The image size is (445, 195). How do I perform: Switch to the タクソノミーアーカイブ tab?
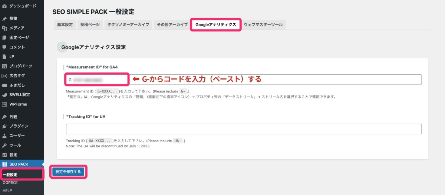pyautogui.click(x=128, y=24)
